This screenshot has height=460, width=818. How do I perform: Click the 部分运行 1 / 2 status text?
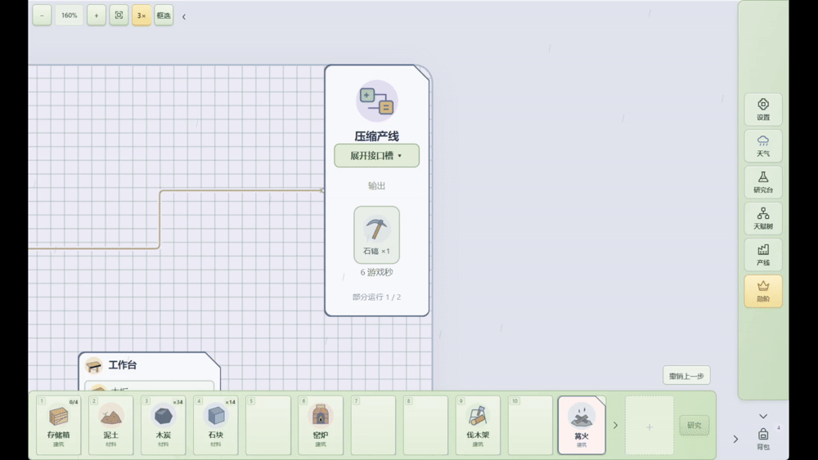(x=376, y=297)
